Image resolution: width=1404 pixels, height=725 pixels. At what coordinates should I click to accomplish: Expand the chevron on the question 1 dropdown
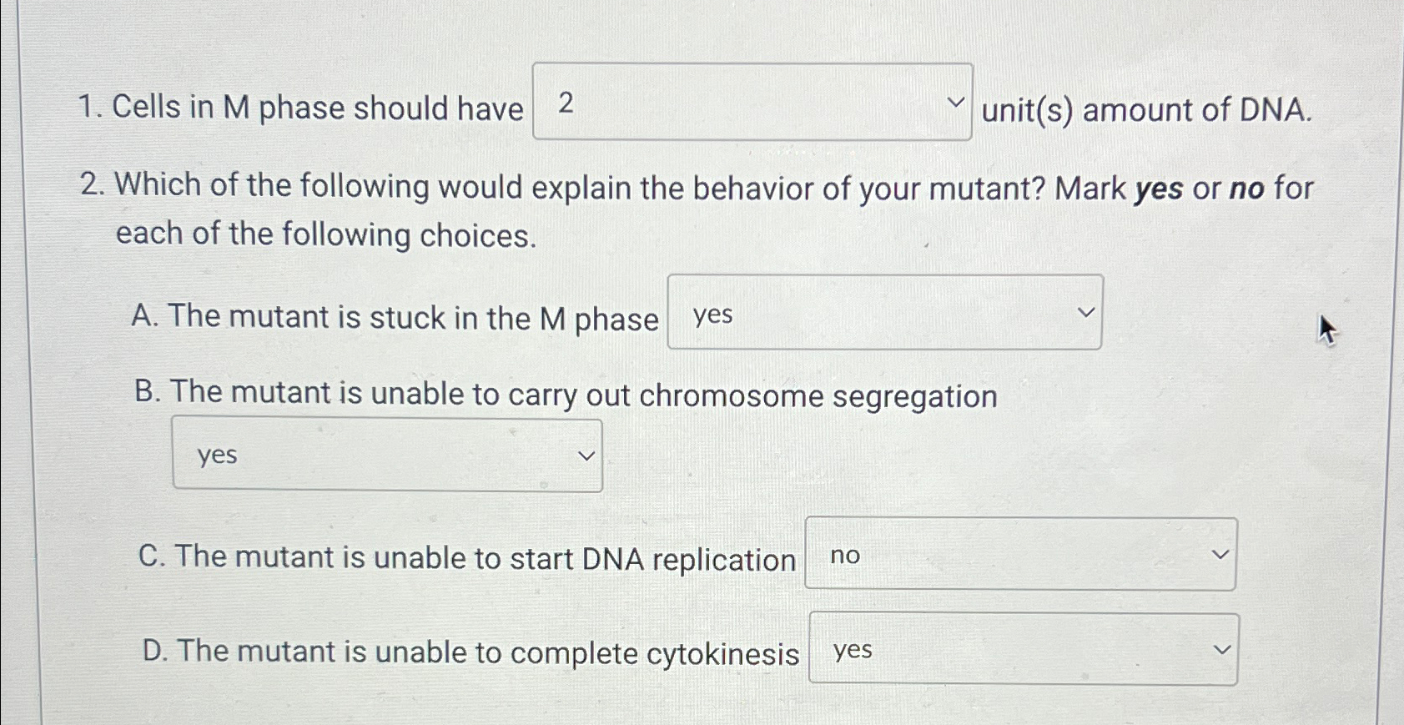958,103
